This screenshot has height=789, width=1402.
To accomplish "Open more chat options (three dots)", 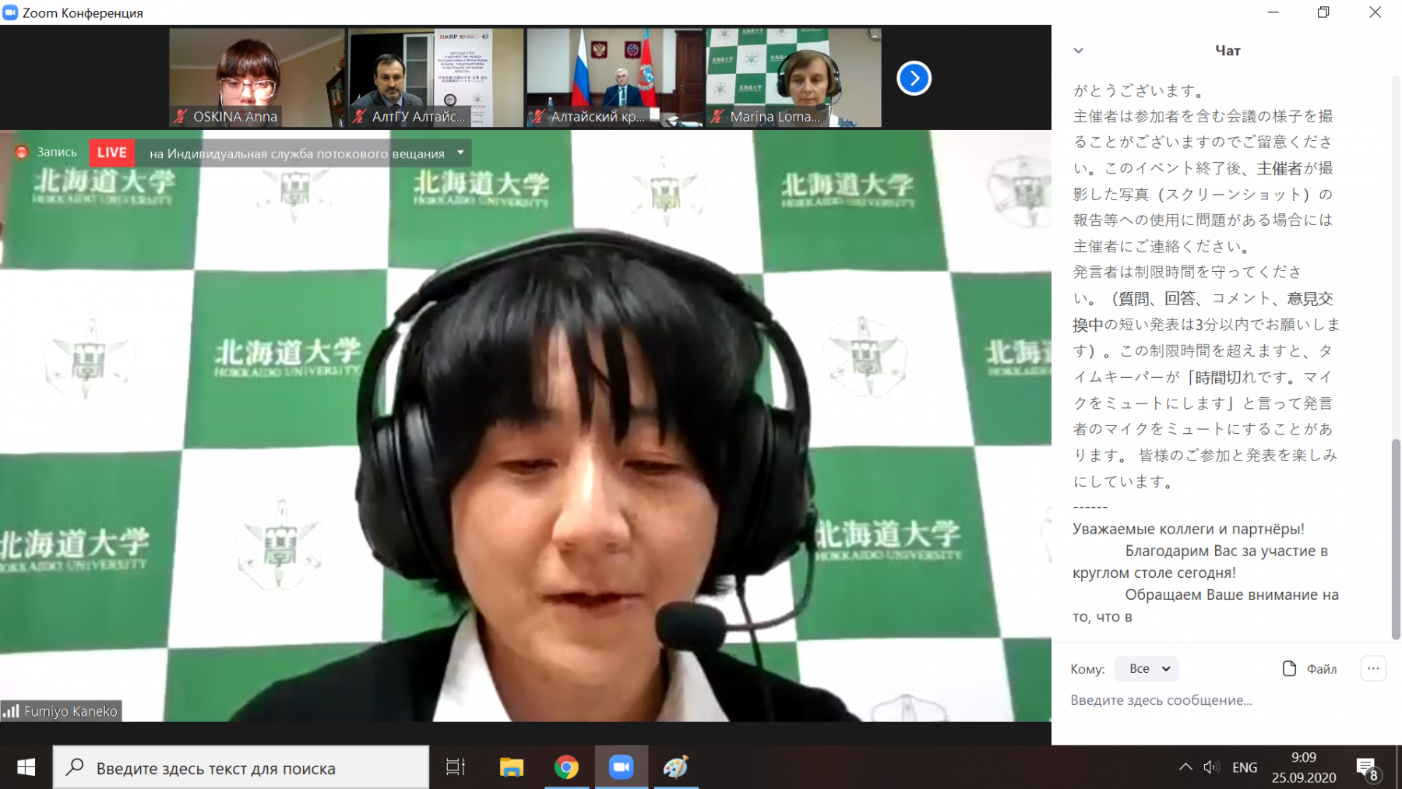I will pos(1373,668).
